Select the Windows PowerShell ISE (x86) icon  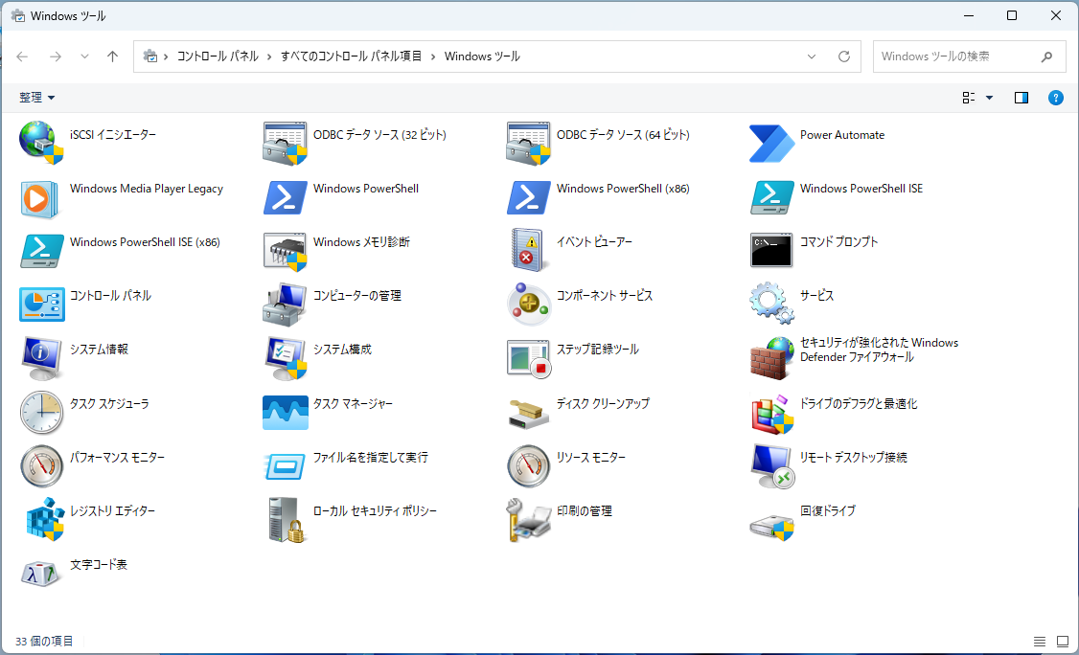coord(42,251)
